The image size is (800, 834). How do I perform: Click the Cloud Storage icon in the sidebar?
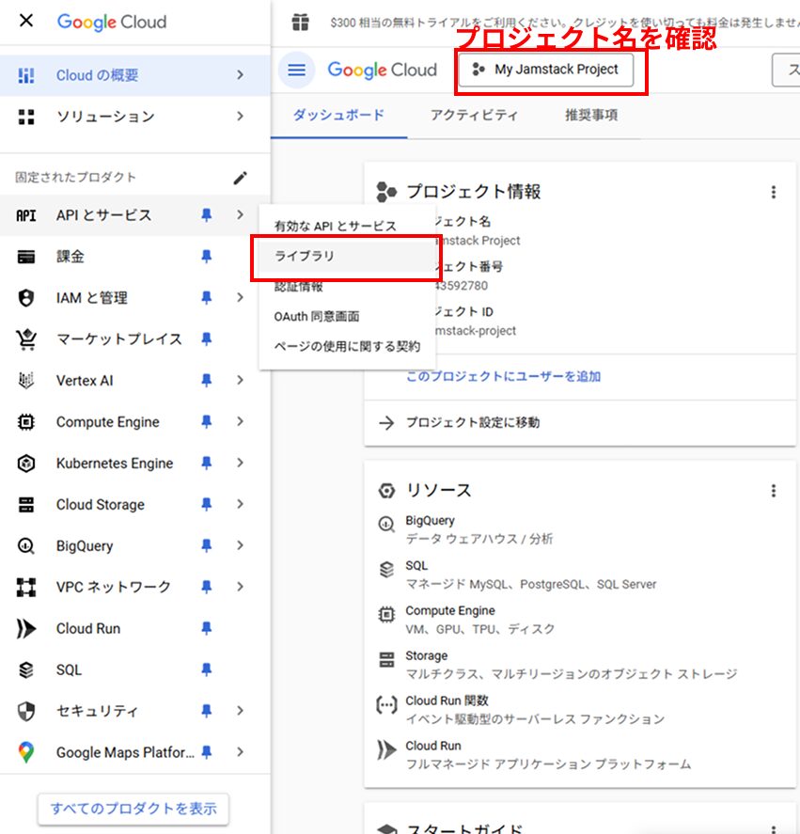[26, 504]
